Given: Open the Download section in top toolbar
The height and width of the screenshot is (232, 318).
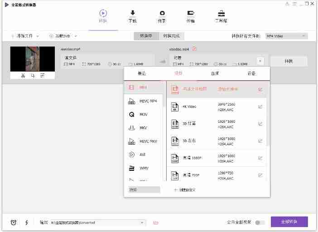Looking at the screenshot, I should point(133,16).
